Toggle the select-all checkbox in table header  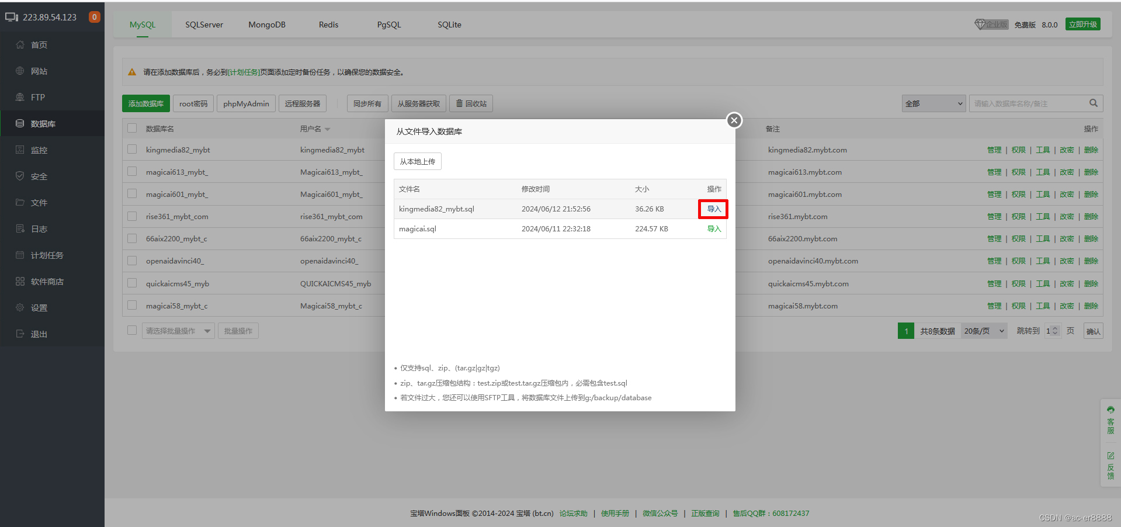(132, 128)
